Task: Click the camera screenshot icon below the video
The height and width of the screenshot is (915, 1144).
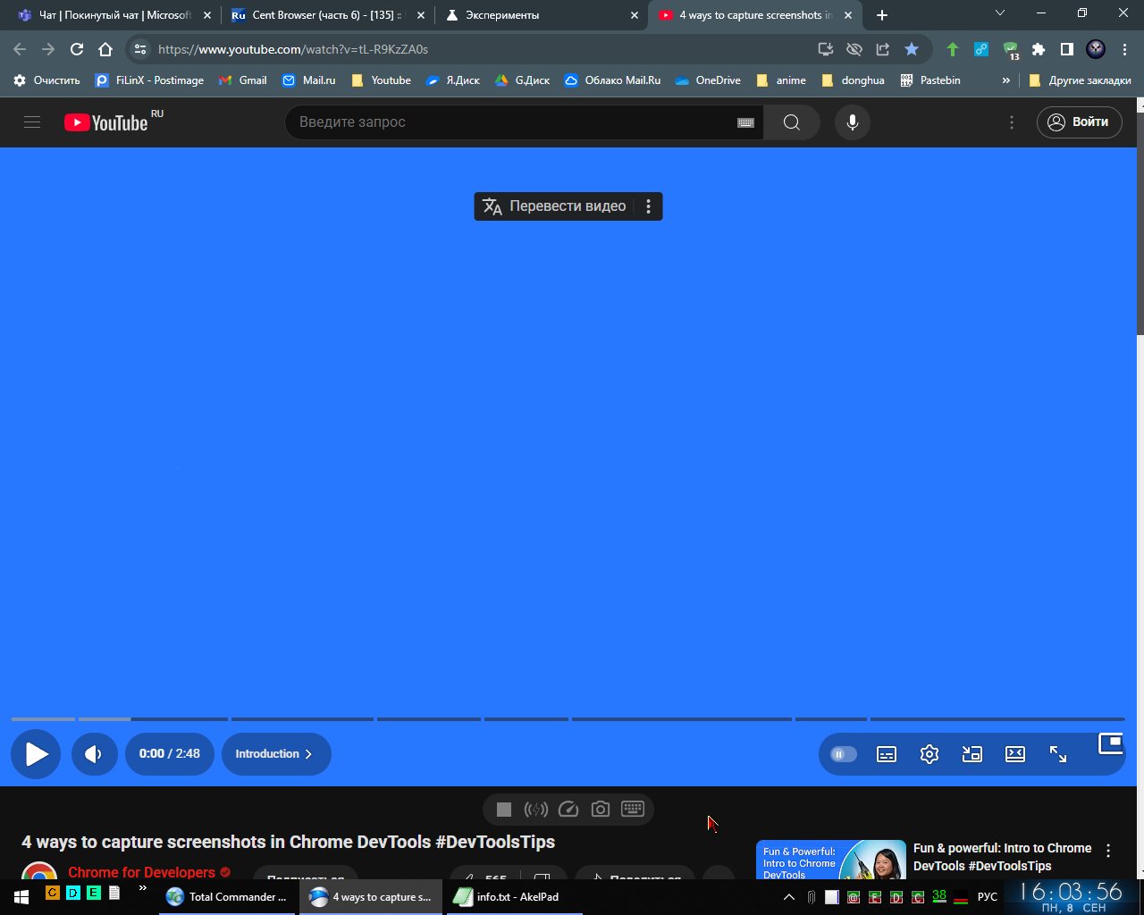Action: [601, 810]
